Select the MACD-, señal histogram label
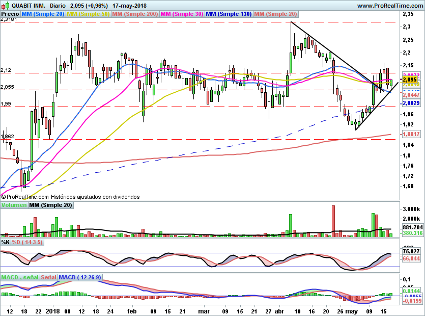 [20, 277]
